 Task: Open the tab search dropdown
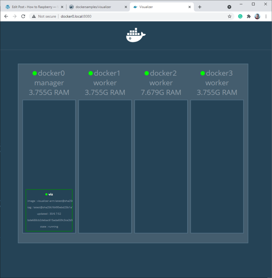tap(229, 7)
